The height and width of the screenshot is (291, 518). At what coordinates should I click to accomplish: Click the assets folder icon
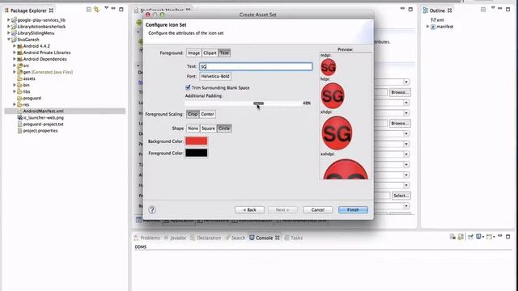[x=19, y=78]
